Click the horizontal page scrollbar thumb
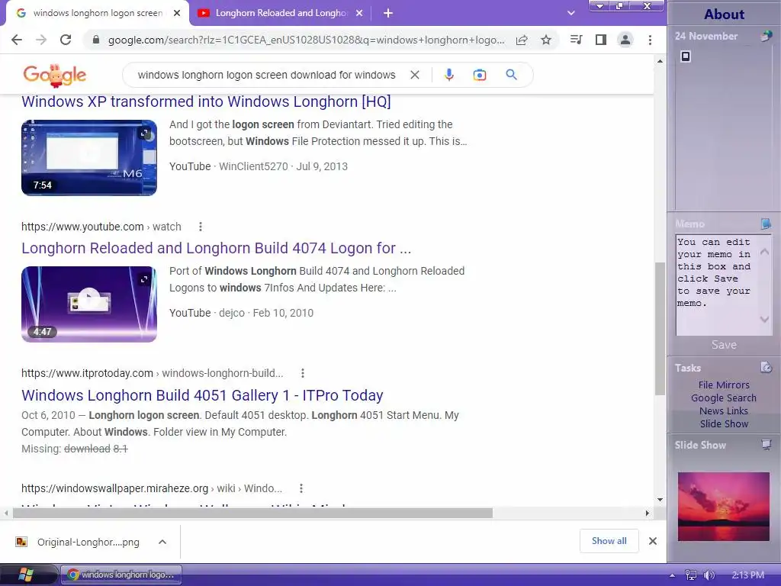The width and height of the screenshot is (781, 586). (x=252, y=514)
